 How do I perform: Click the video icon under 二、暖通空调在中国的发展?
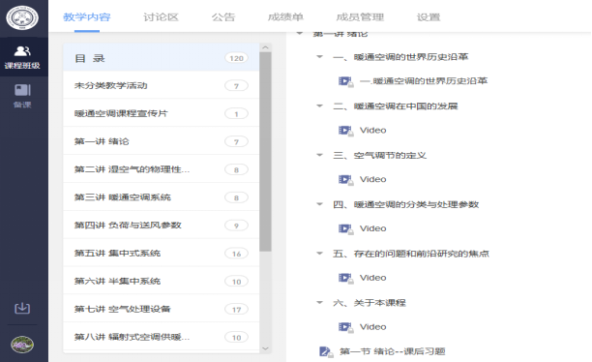(345, 131)
